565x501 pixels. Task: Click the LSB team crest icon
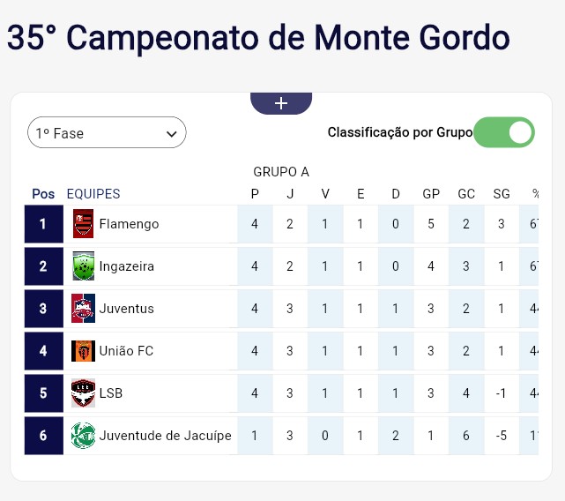(x=83, y=393)
